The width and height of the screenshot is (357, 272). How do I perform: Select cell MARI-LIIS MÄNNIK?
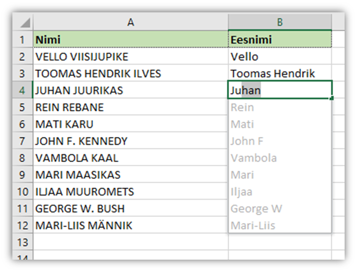coord(131,226)
